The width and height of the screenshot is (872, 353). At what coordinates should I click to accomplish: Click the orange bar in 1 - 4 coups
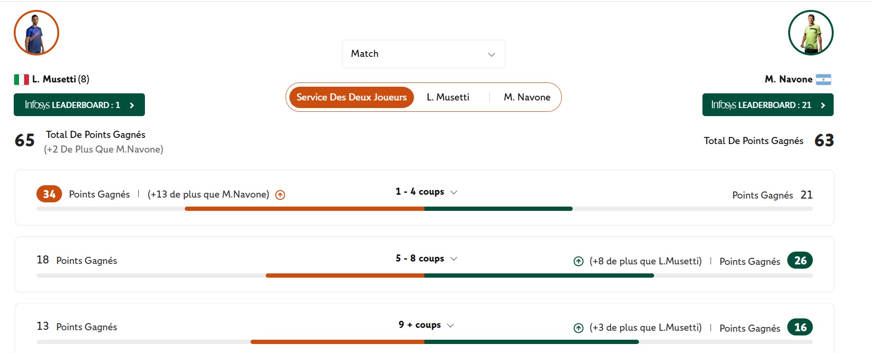pyautogui.click(x=304, y=209)
